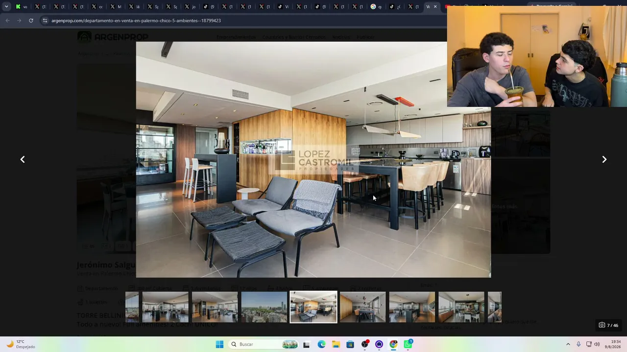Switch to the TikTok tab labeled "Vi"
The width and height of the screenshot is (627, 352).
pos(283,7)
